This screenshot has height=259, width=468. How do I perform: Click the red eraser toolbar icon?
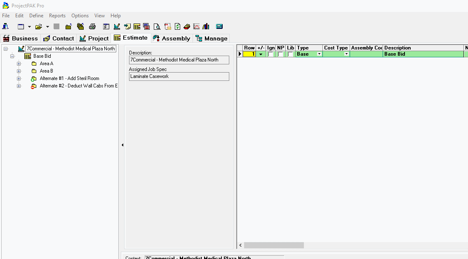coord(187,27)
